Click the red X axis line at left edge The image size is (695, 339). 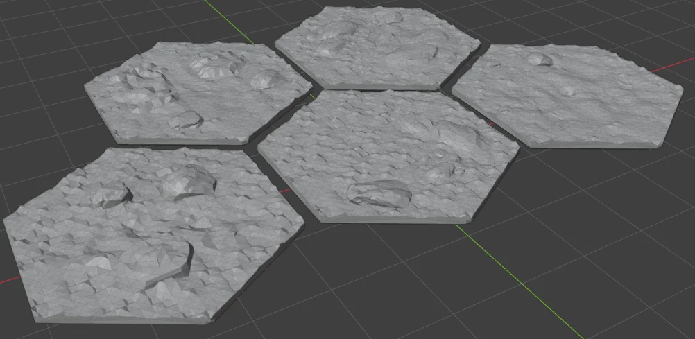click(x=5, y=281)
